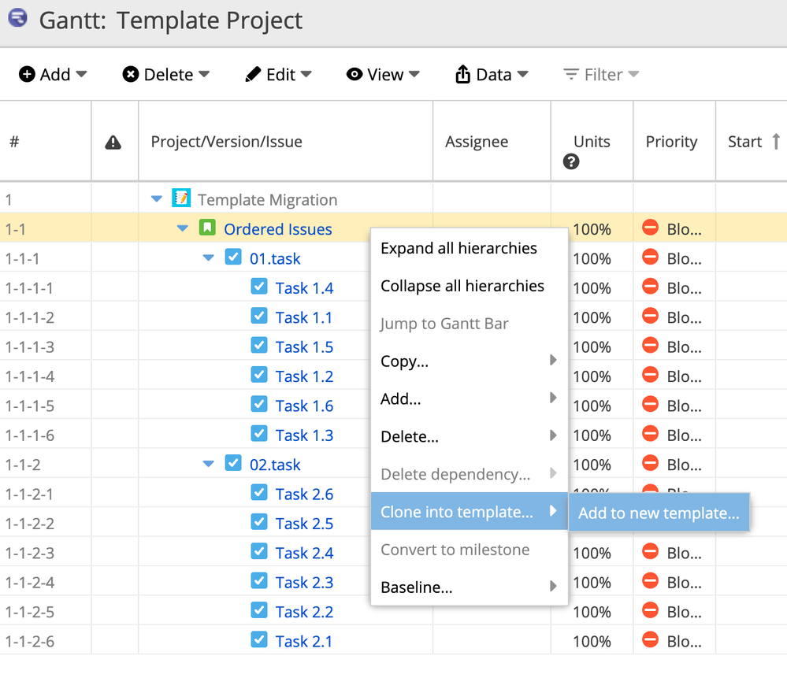Open the Add dropdown menu
The width and height of the screenshot is (787, 678).
53,74
